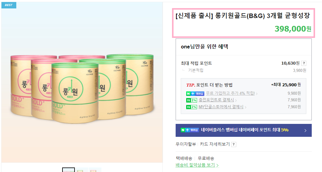
Task: Expand arrow on 네이버플러스 멤버십 banner
Action: coord(305,130)
